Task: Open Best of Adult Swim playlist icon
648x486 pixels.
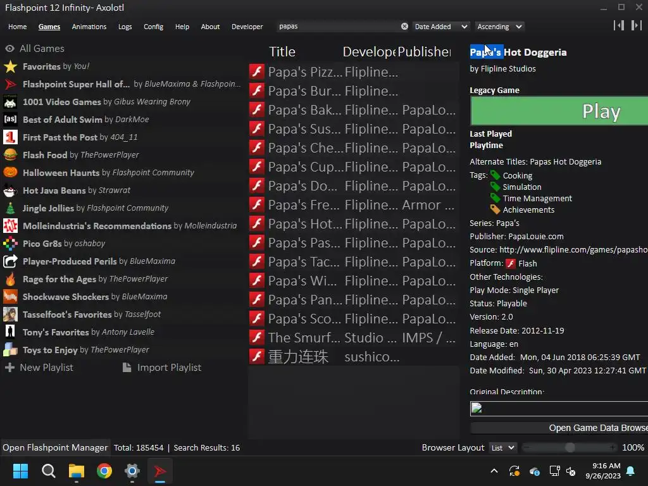Action: pos(10,120)
